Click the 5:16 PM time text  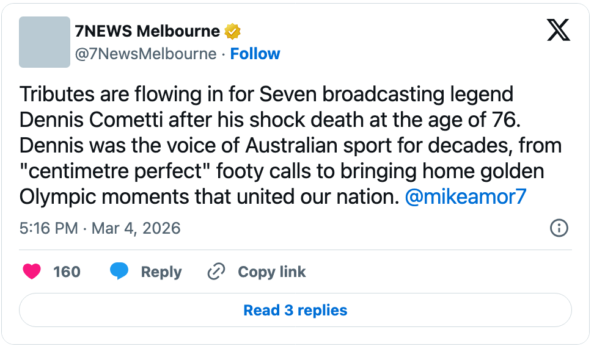[x=49, y=229]
